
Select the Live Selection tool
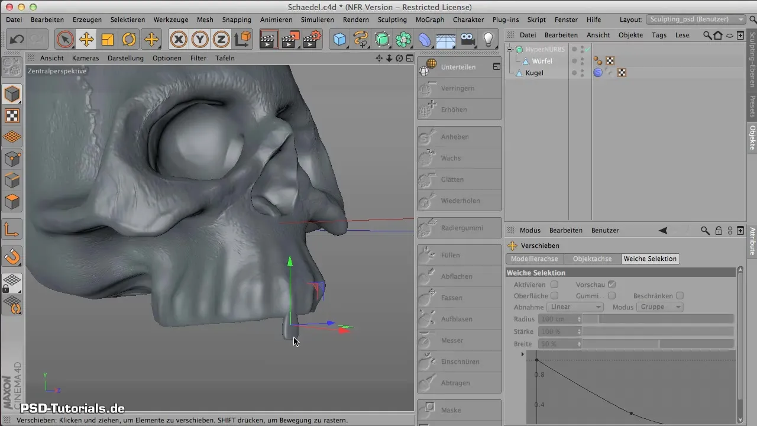(x=65, y=40)
